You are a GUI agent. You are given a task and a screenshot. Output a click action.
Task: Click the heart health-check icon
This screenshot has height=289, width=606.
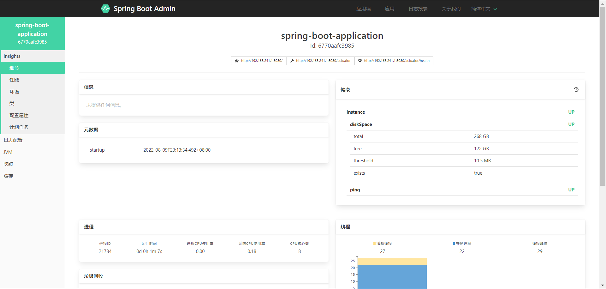pos(360,61)
